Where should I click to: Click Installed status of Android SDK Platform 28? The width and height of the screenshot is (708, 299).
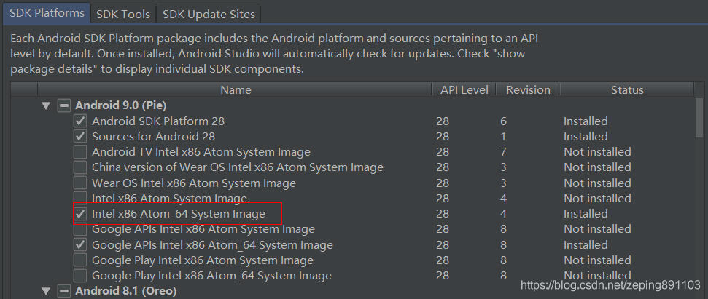(x=586, y=121)
